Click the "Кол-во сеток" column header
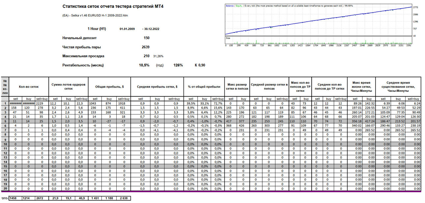 29,87
